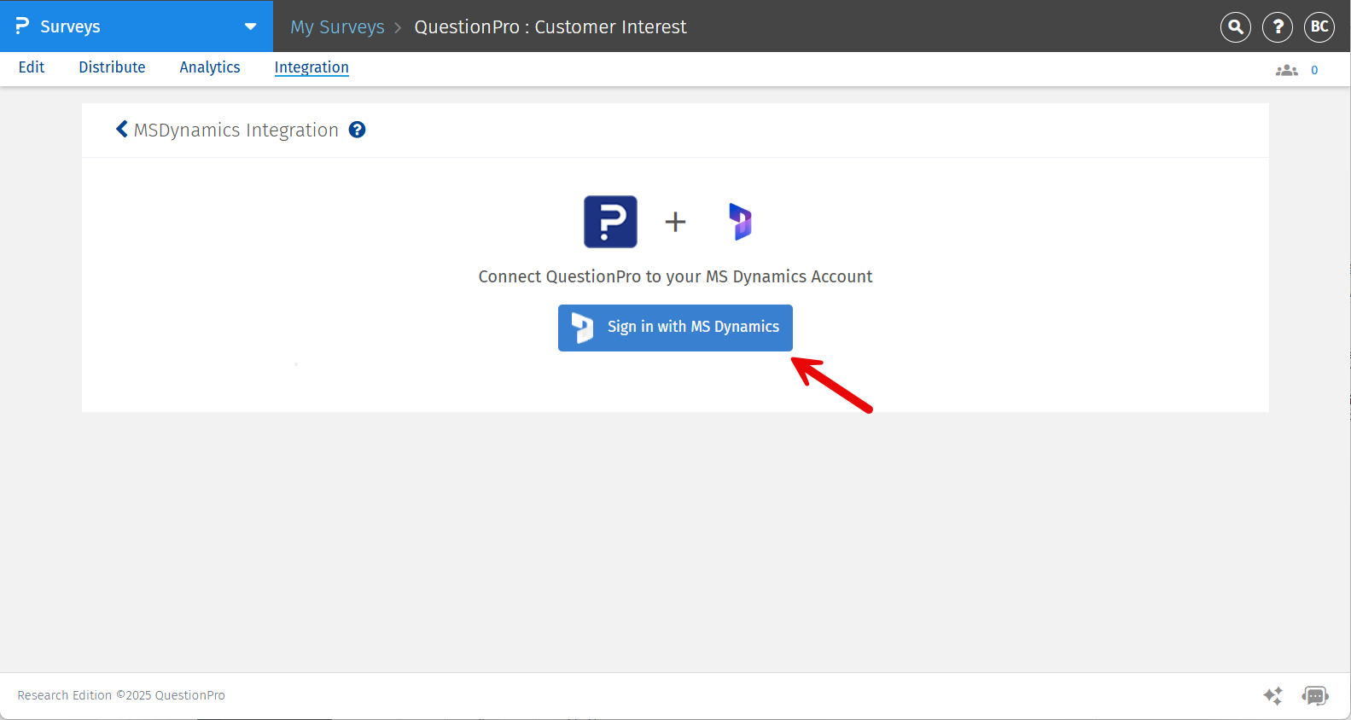
Task: Open the search magnifier icon
Action: coord(1235,27)
